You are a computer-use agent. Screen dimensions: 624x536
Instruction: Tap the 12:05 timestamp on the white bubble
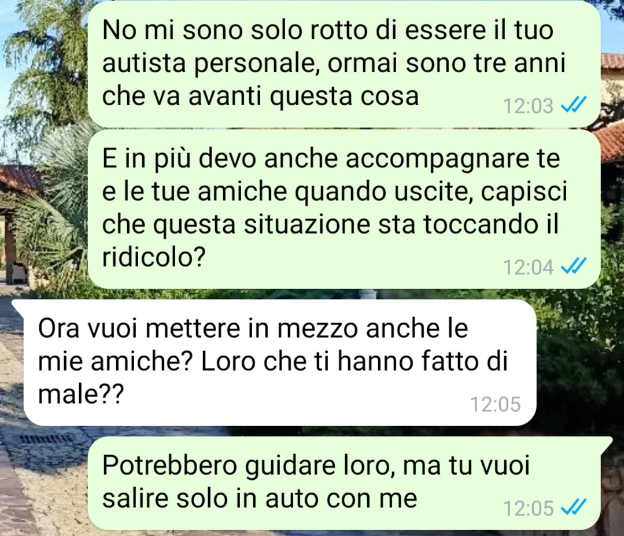(x=496, y=404)
